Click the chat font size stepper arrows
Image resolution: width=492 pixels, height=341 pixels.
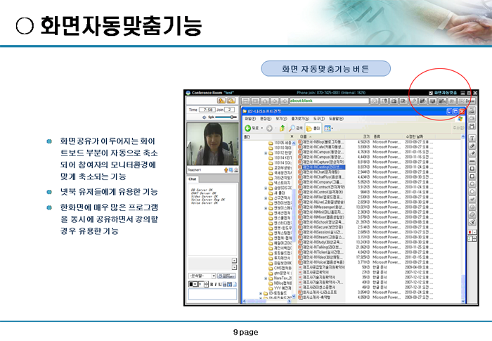tap(206, 284)
